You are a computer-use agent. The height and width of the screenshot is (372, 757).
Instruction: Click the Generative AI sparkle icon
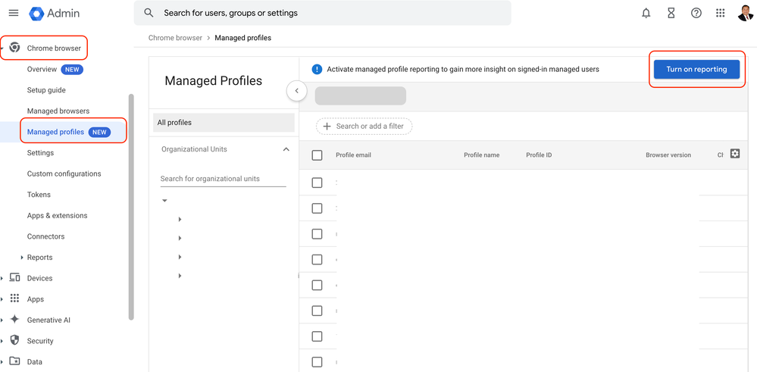click(14, 320)
